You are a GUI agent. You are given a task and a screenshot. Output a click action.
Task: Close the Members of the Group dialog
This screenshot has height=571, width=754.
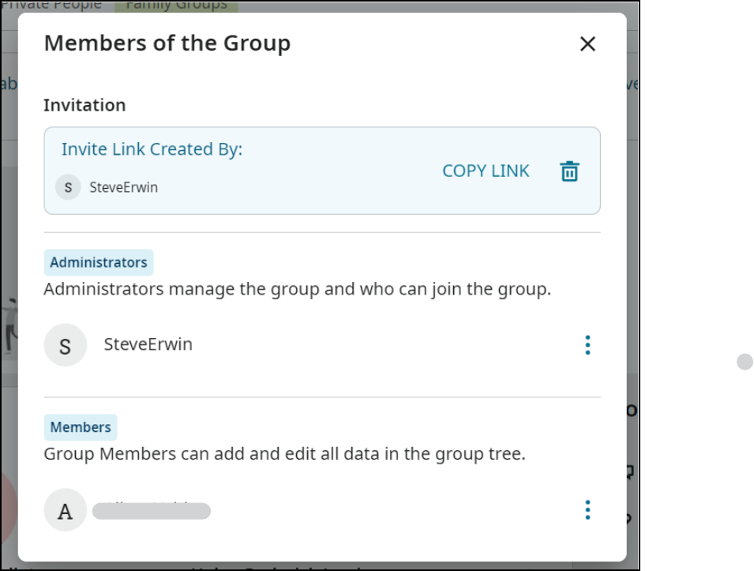pos(587,44)
